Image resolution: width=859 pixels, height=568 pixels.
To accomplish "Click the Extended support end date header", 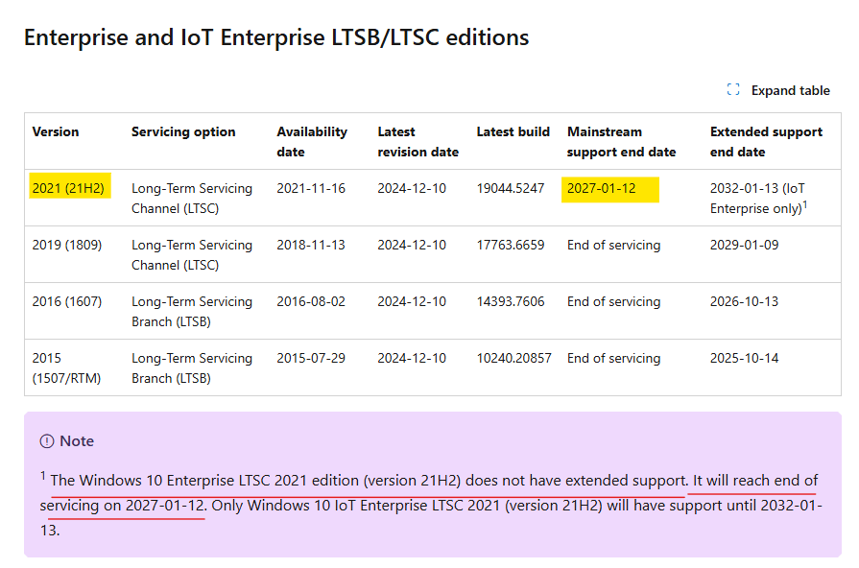I will pyautogui.click(x=766, y=141).
